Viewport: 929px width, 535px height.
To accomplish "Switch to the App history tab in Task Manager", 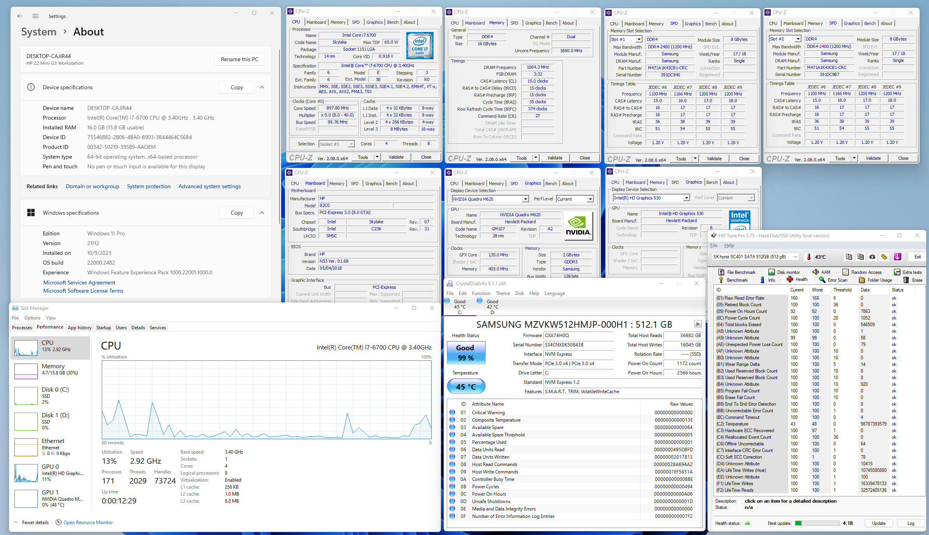I will pyautogui.click(x=80, y=327).
